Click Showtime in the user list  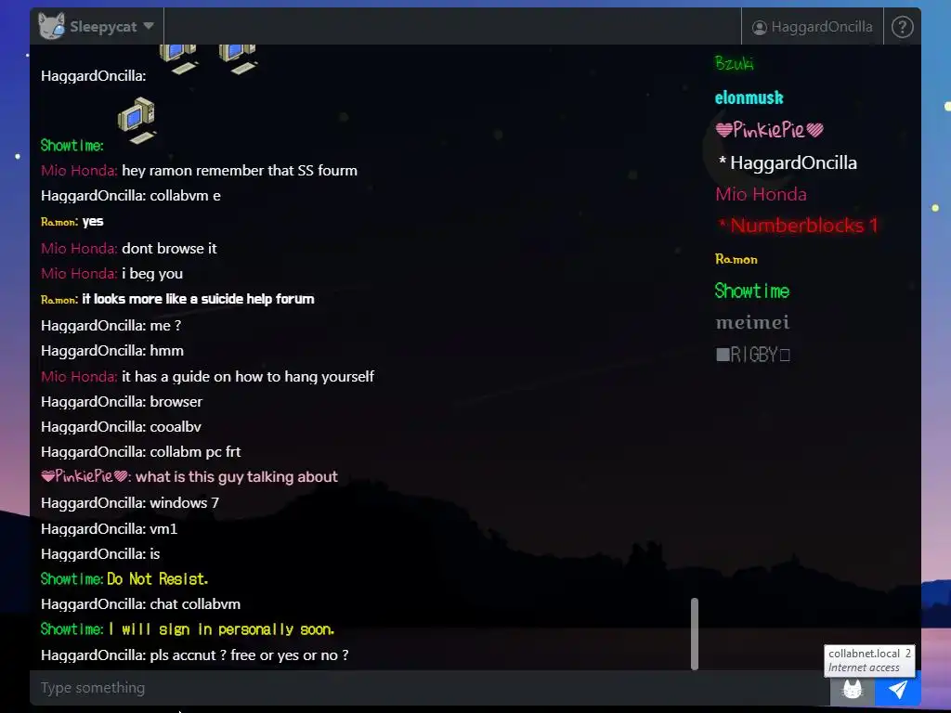coord(752,291)
